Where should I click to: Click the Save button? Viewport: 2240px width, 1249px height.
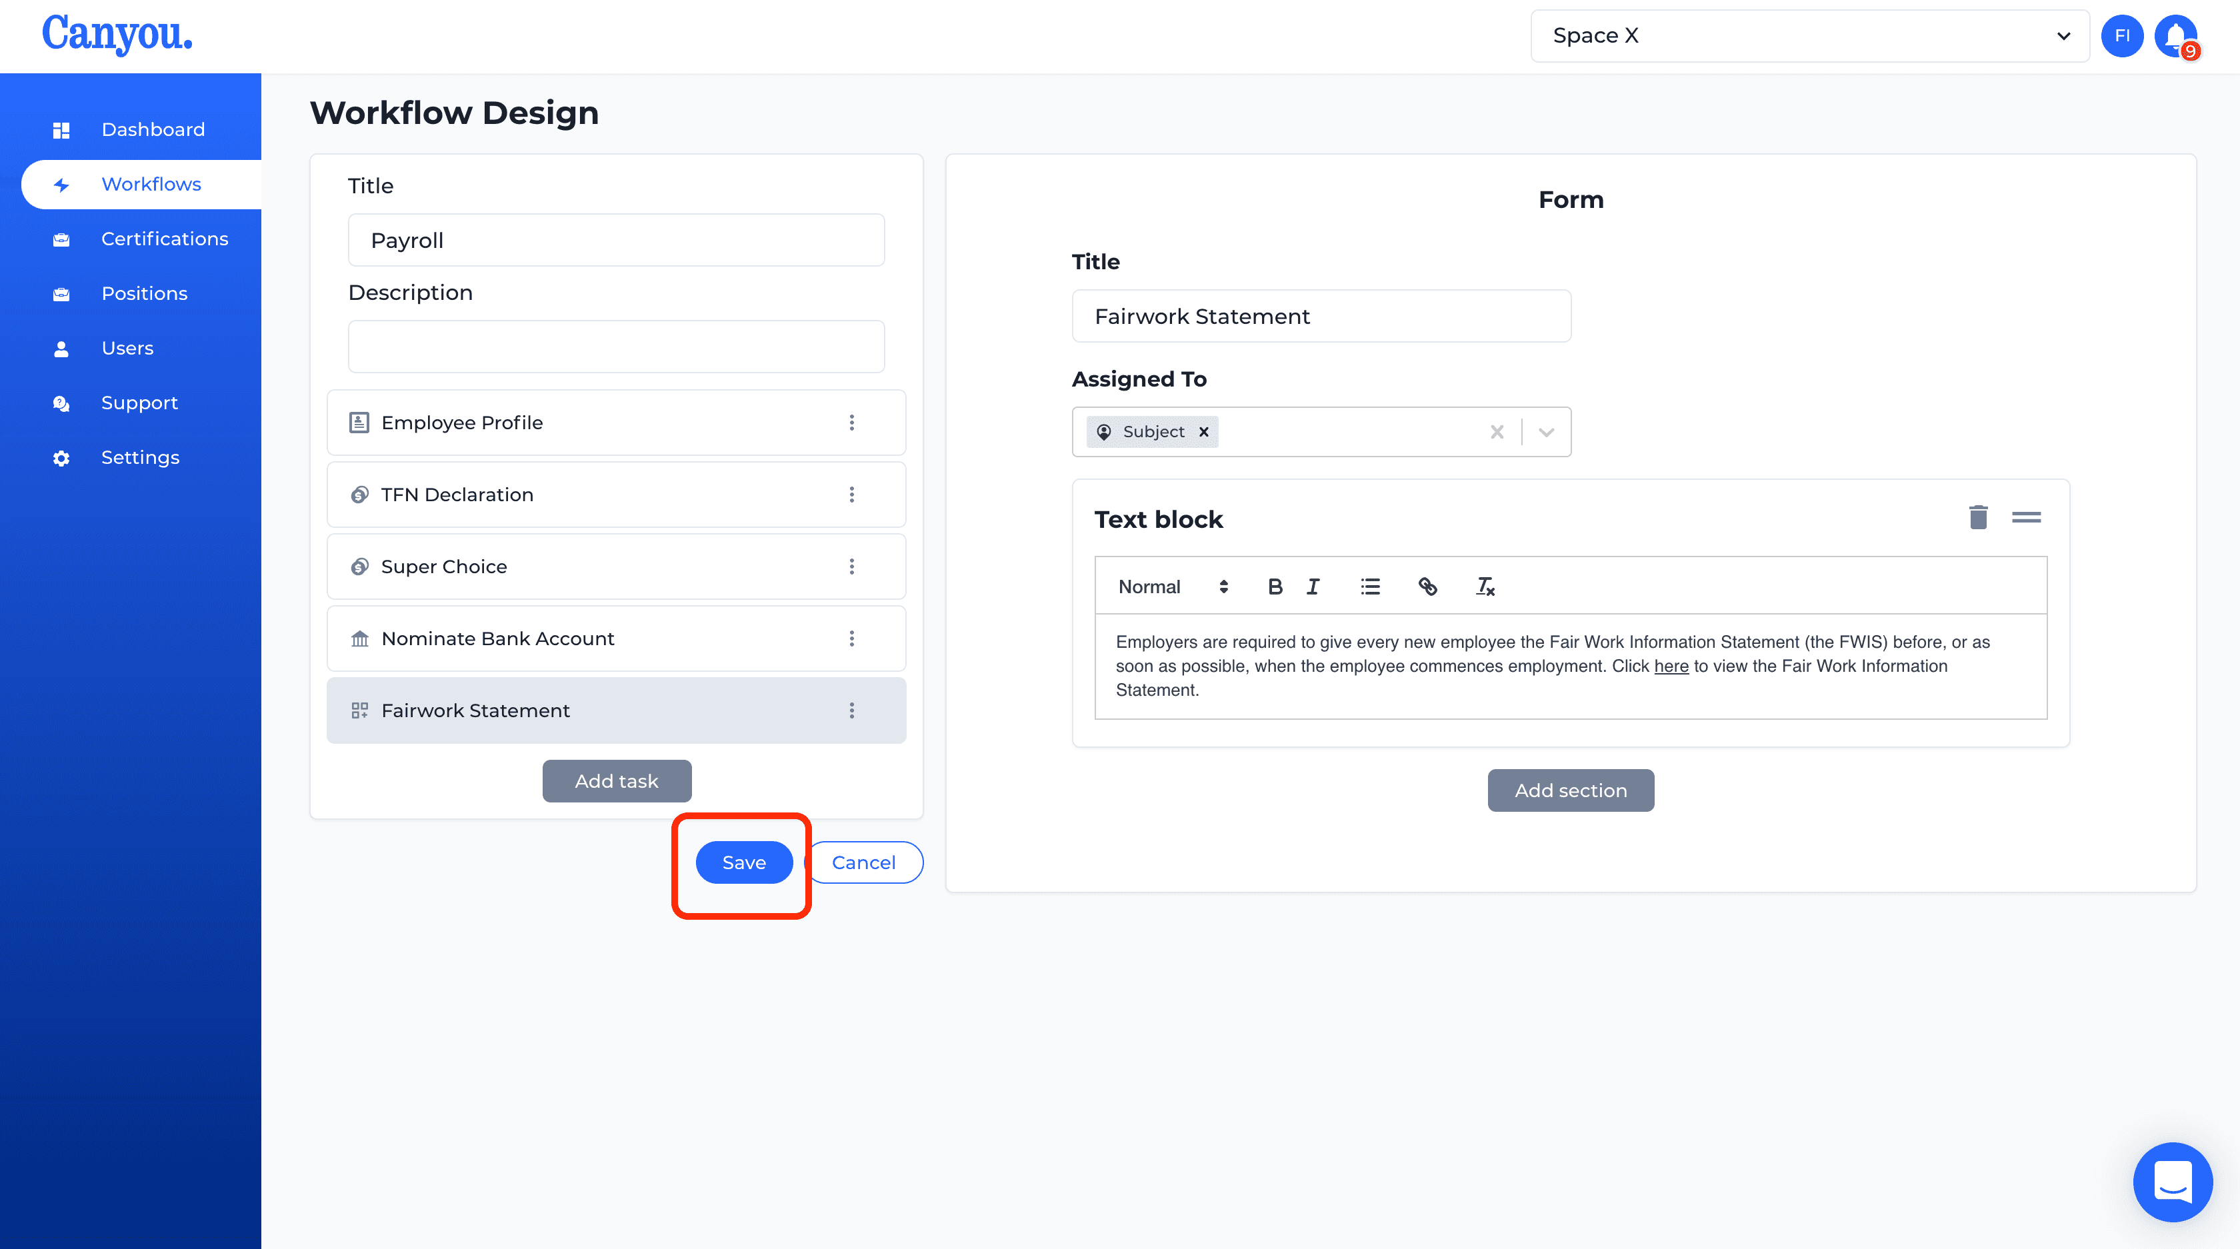743,861
